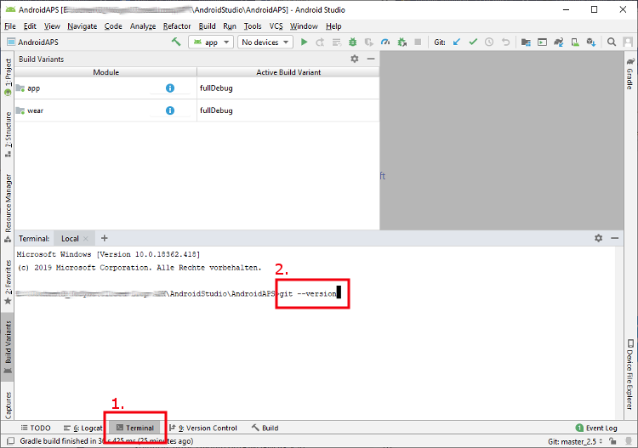Toggle the Project side tool window
This screenshot has width=638, height=448.
tap(8, 77)
